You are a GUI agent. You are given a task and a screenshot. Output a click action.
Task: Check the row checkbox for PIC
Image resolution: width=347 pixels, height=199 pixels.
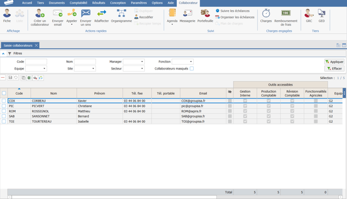pyautogui.click(x=4, y=106)
